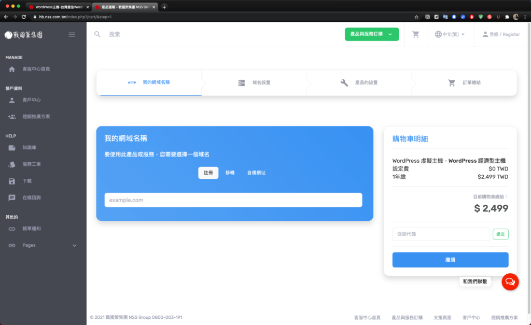Open footer link 經銷推廣方案

[505, 318]
